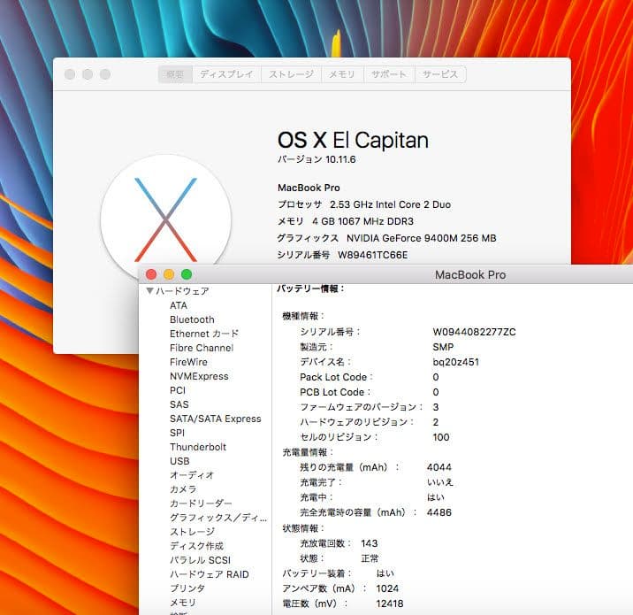Screen dimensions: 633x615
Task: Click Mac serial number W89461TC66E
Action: pos(372,256)
